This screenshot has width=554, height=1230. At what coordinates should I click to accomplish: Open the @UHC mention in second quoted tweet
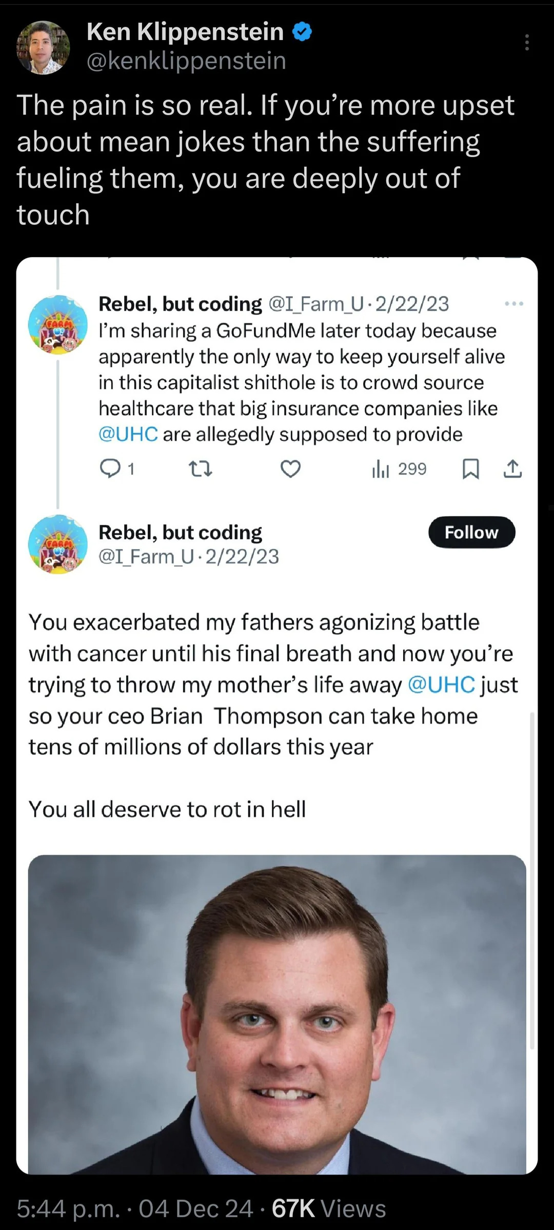tap(441, 685)
